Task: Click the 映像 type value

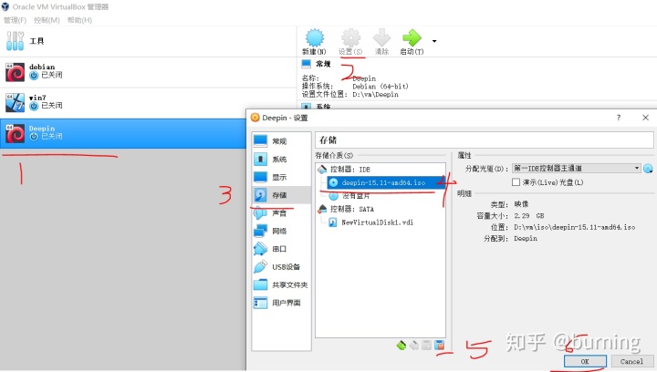Action: pyautogui.click(x=521, y=204)
